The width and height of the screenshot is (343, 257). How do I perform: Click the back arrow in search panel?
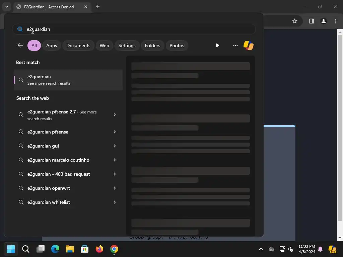pos(20,46)
